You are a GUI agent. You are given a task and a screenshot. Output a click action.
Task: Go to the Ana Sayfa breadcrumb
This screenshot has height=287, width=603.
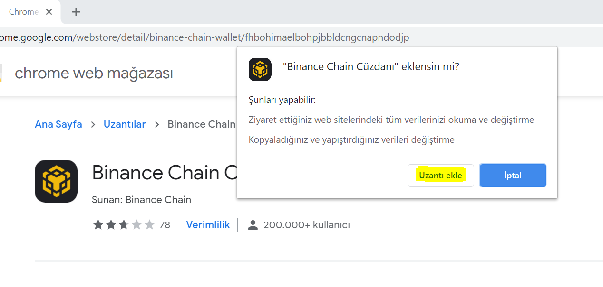[x=58, y=124]
